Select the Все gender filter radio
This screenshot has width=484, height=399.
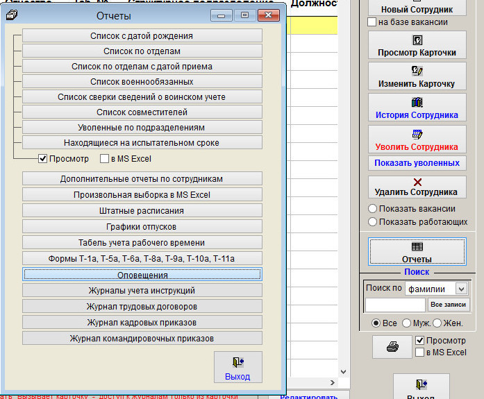(376, 323)
